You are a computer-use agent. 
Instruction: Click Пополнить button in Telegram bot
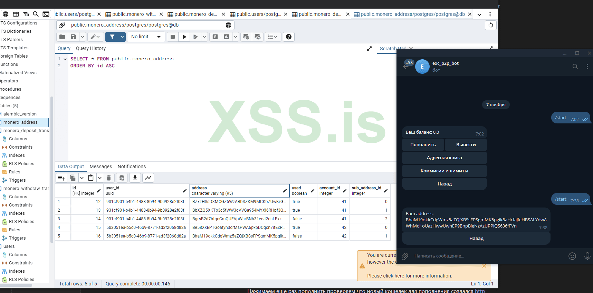[423, 145]
